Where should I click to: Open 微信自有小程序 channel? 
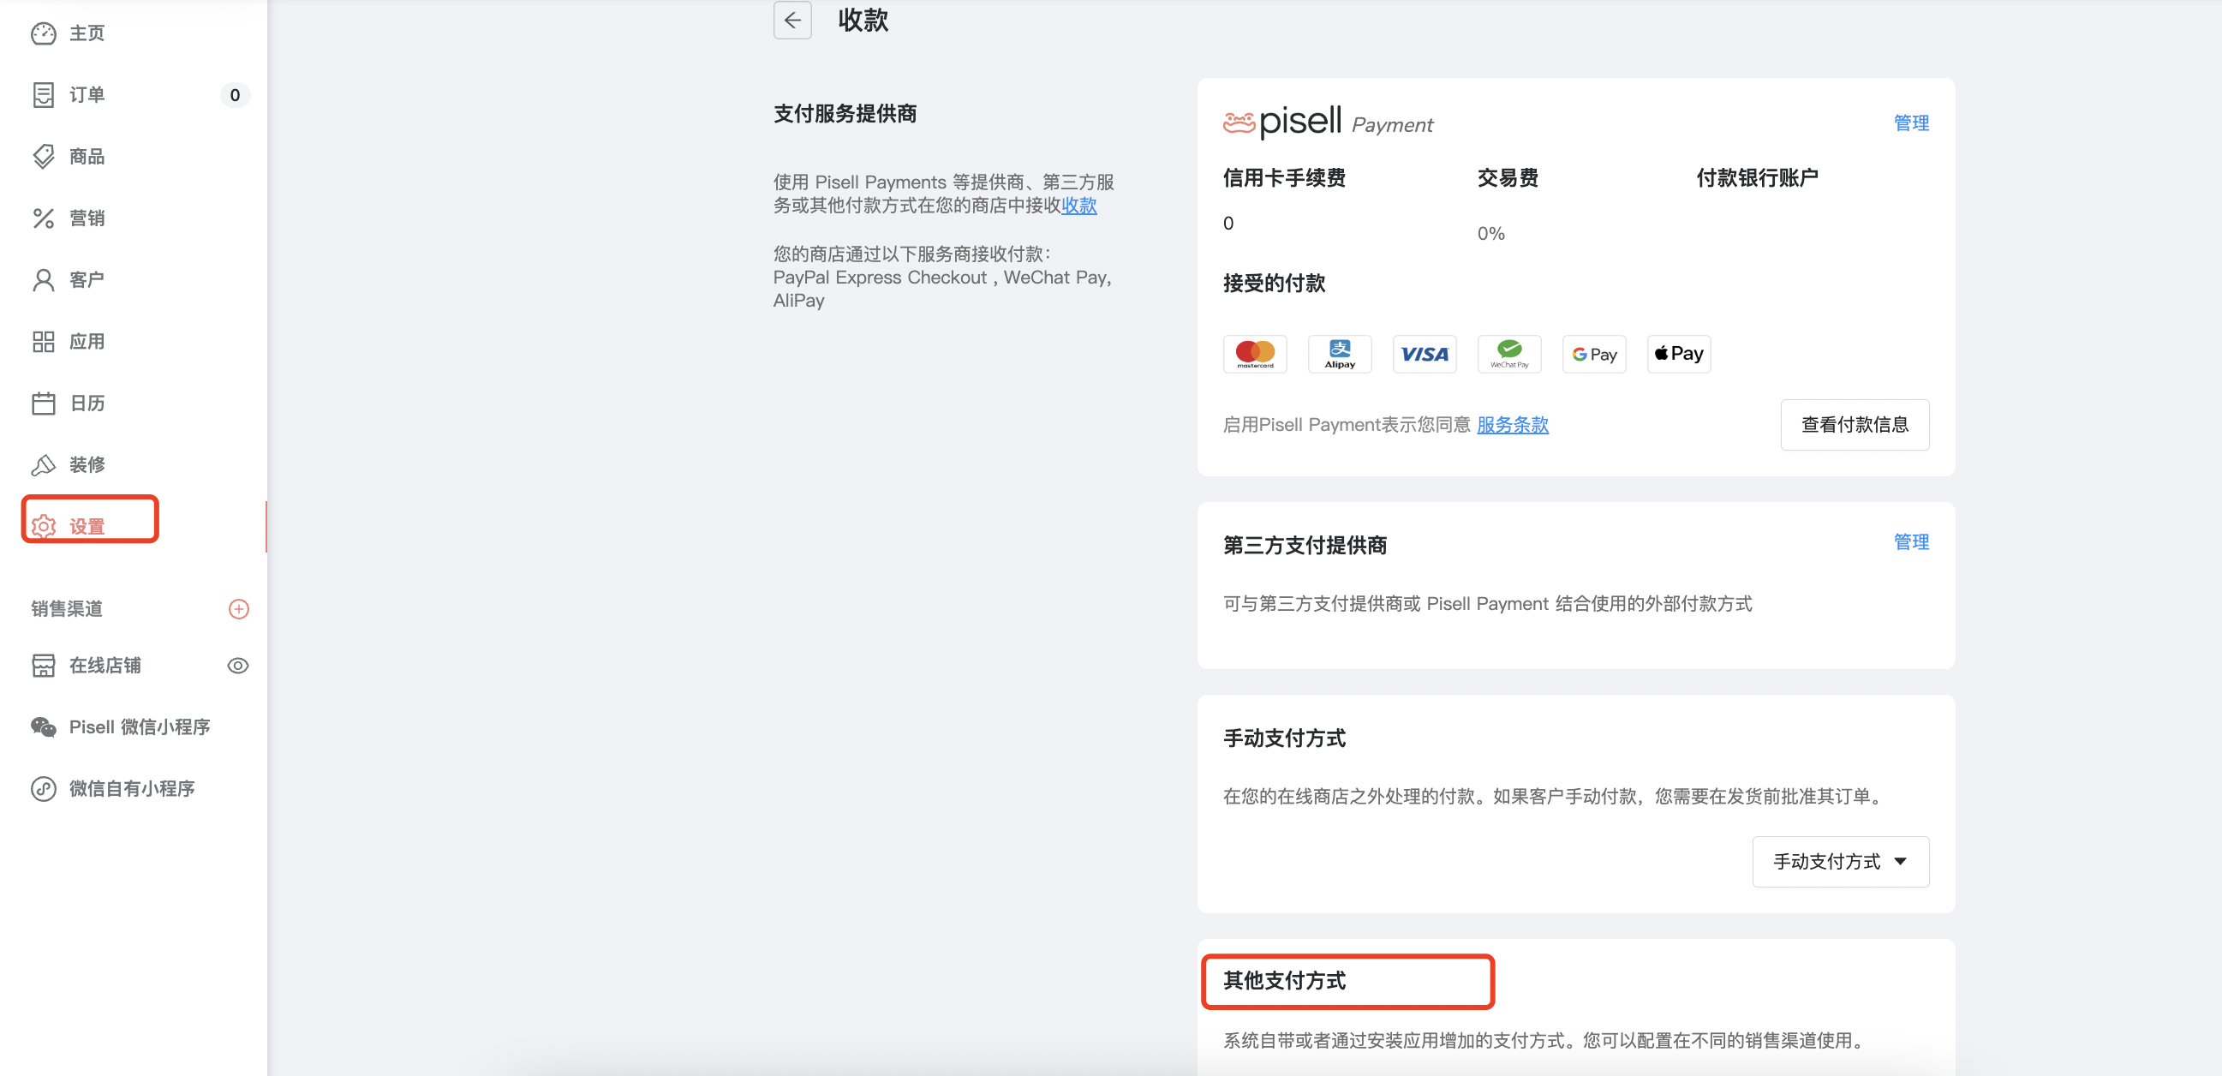click(x=132, y=789)
